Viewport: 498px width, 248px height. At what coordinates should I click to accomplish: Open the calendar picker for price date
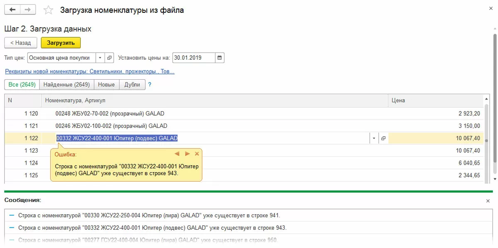click(220, 58)
